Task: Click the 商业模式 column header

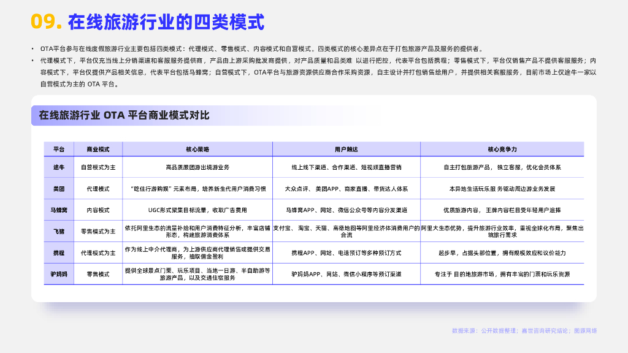Action: 98,148
